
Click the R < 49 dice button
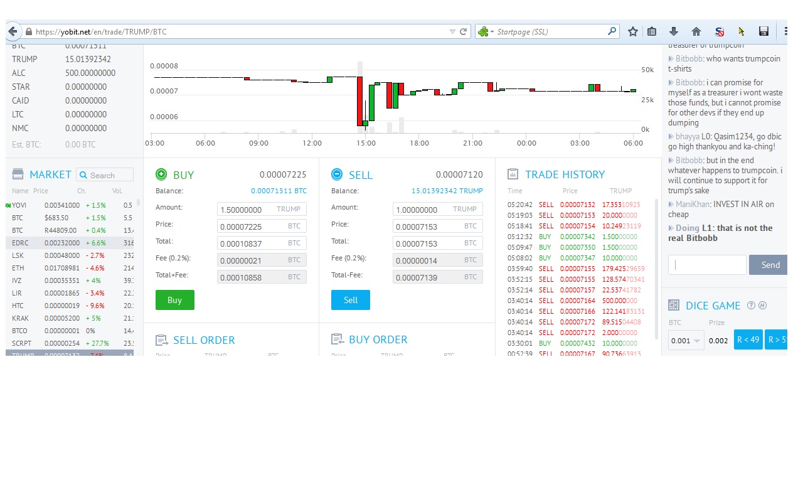point(748,339)
